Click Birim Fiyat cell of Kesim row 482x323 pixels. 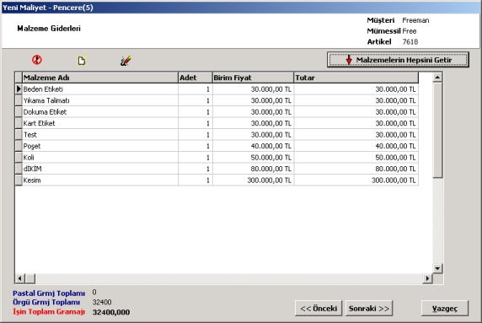(253, 180)
